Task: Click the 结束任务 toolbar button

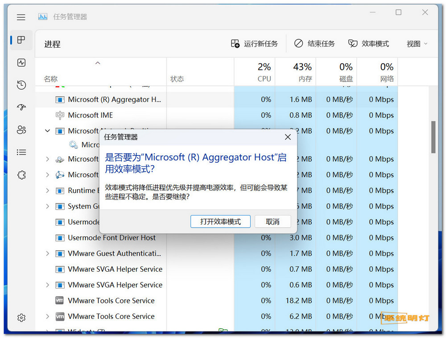Action: pyautogui.click(x=314, y=44)
